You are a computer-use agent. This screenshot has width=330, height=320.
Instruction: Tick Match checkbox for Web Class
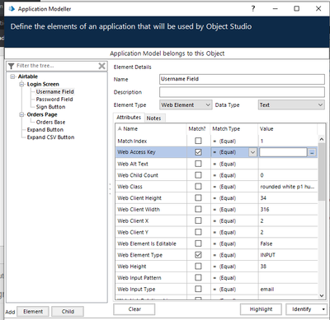coord(198,186)
